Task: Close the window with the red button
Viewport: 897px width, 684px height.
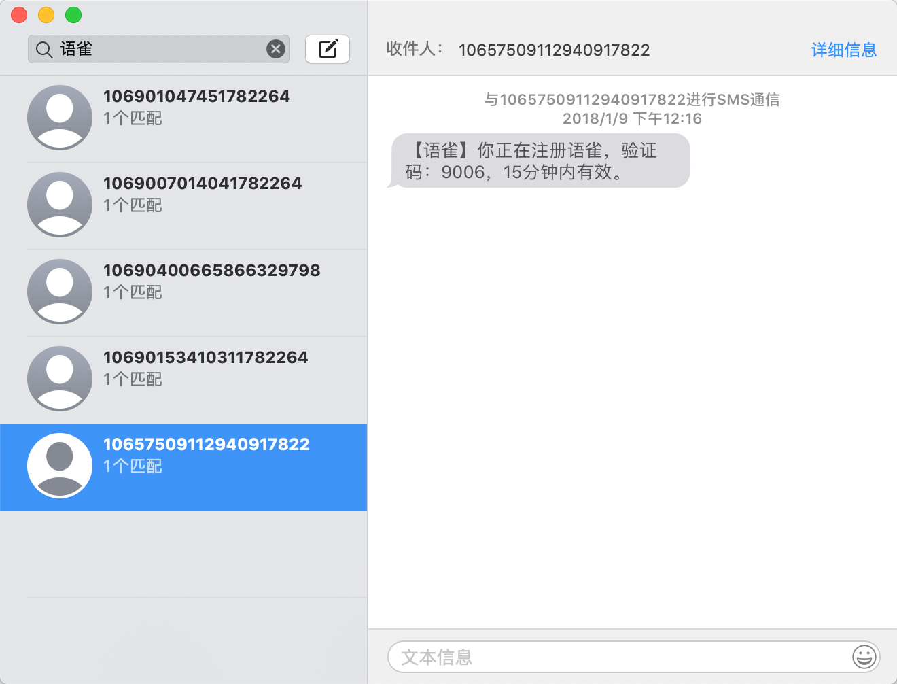Action: (19, 15)
